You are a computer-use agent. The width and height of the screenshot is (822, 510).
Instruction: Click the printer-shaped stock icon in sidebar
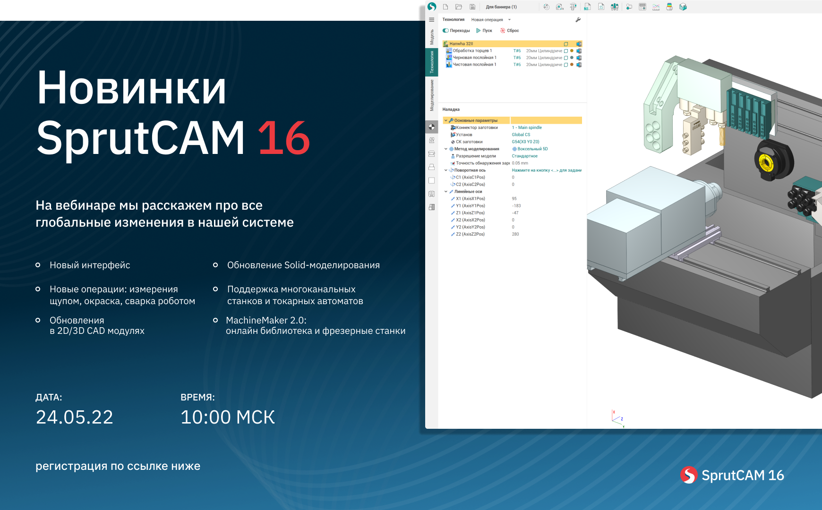(432, 167)
